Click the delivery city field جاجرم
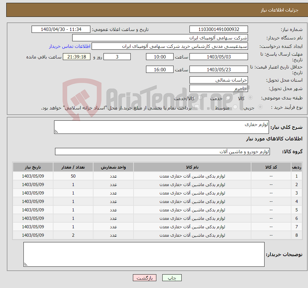 click(219, 88)
